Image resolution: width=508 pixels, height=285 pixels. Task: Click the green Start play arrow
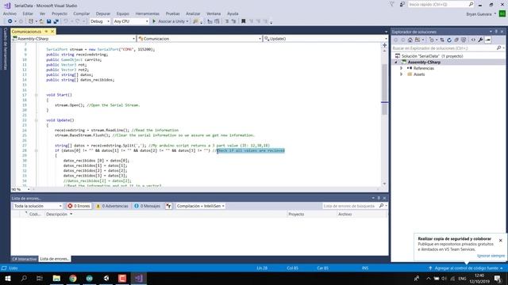[x=154, y=21]
